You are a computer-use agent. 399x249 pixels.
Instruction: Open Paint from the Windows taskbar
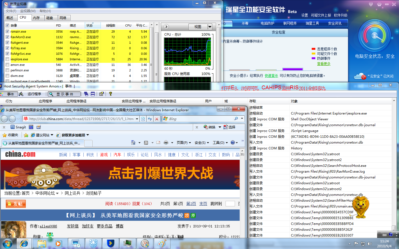[162, 243]
